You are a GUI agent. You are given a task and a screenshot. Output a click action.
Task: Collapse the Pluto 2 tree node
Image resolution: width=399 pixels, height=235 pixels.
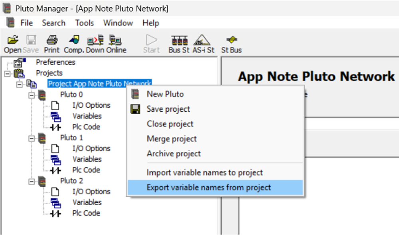pos(32,182)
